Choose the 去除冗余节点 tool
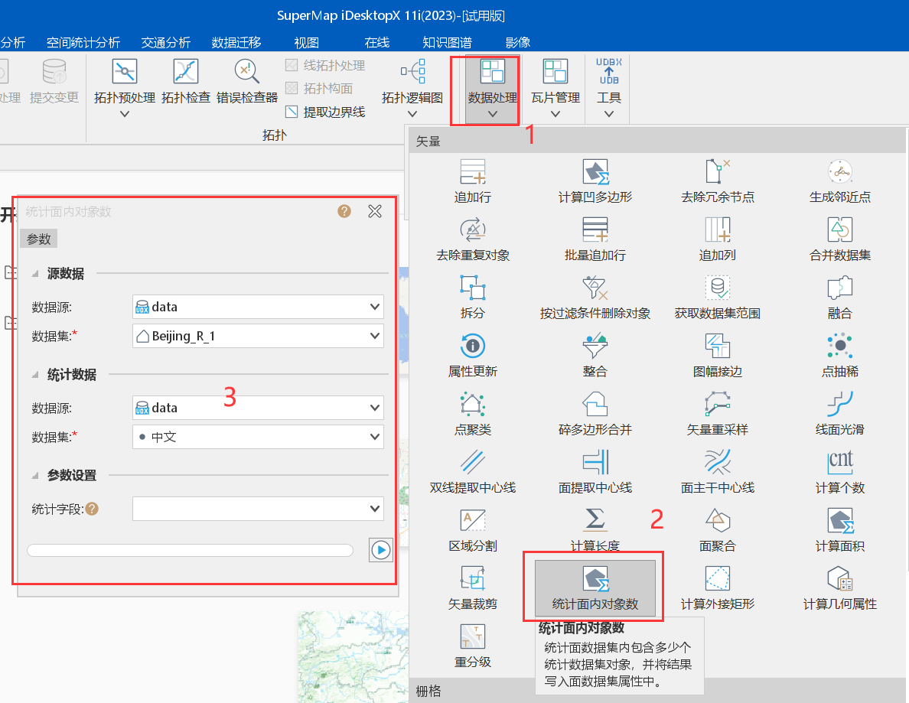Screen dimensions: 909x703 click(718, 181)
